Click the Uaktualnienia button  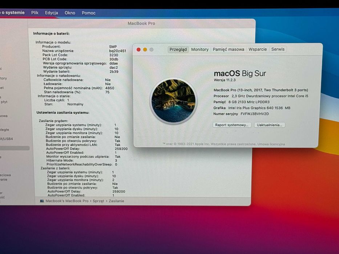[x=269, y=125]
